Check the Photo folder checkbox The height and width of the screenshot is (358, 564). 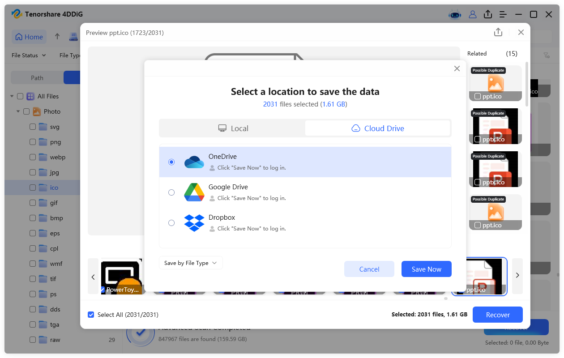pos(26,111)
